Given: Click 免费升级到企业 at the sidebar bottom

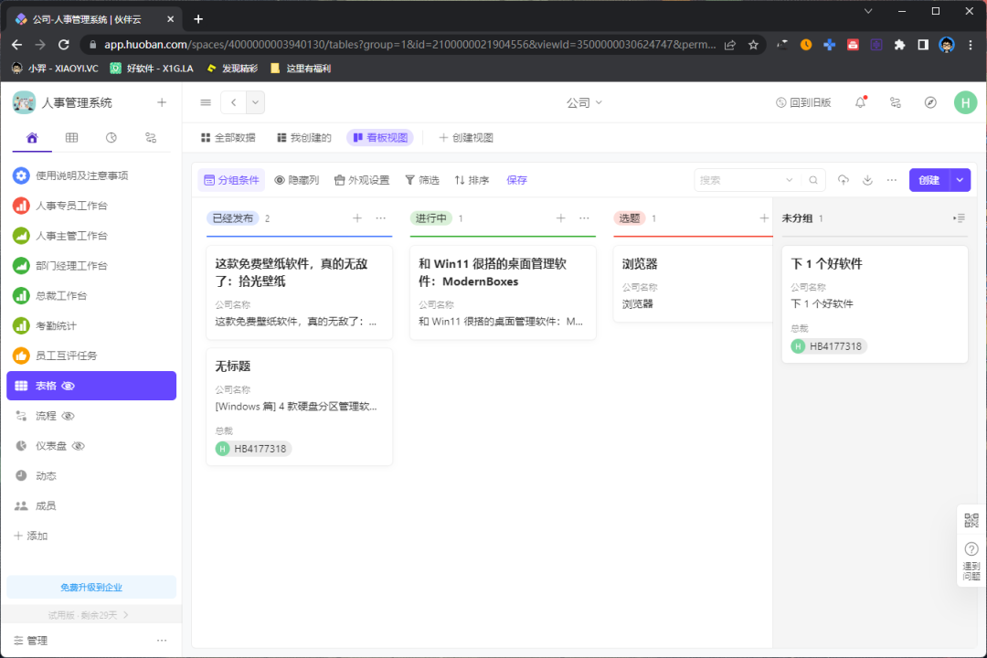Looking at the screenshot, I should 90,586.
